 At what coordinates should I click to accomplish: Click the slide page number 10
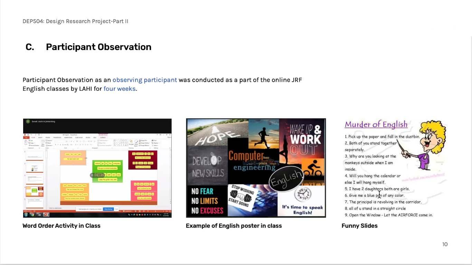coord(445,244)
